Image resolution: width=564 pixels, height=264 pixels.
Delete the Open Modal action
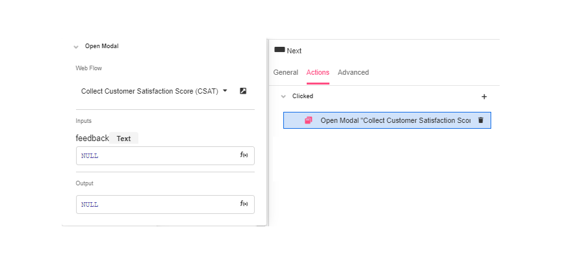481,120
